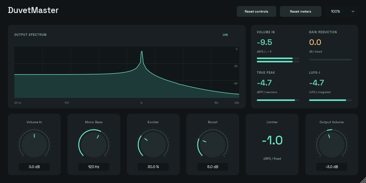Click the Volume In knob

[x=34, y=144]
